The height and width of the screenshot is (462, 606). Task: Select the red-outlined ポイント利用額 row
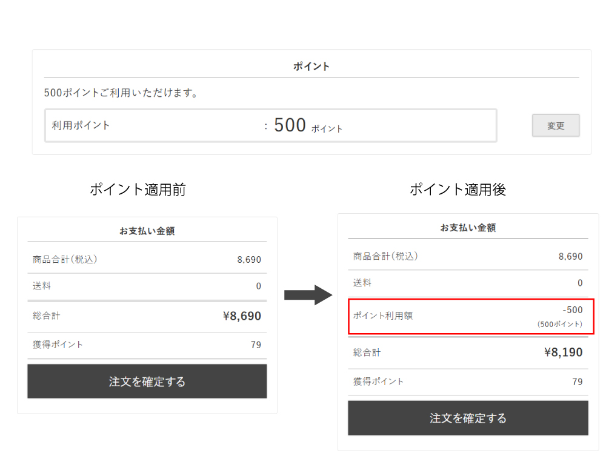coord(471,315)
